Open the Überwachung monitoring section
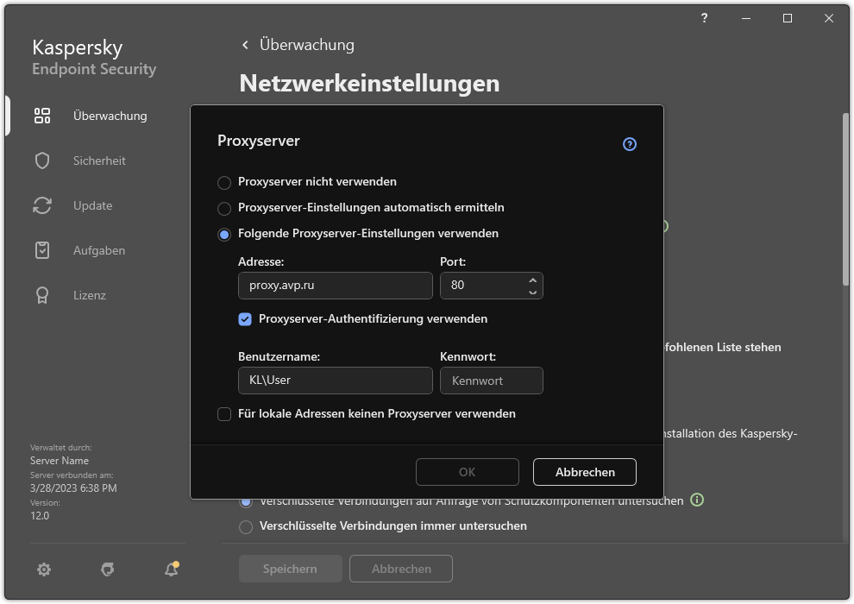Image resolution: width=854 pixels, height=604 pixels. pyautogui.click(x=109, y=115)
